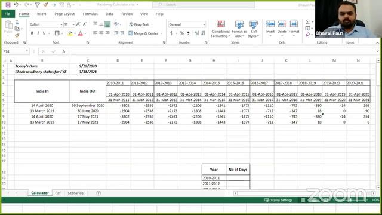Click Decrease Decimal icon
This screenshot has height=215, width=382.
(x=203, y=33)
